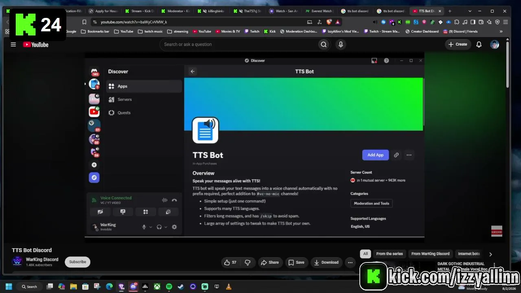
Task: Expand headphone output device options chevron
Action: click(166, 227)
